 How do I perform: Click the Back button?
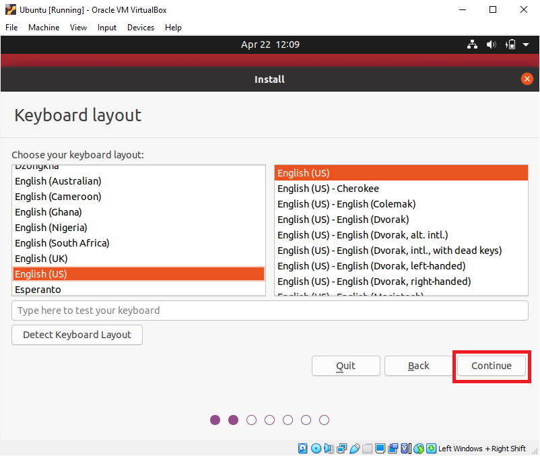418,366
